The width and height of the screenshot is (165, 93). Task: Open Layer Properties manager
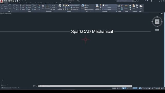point(60,7)
